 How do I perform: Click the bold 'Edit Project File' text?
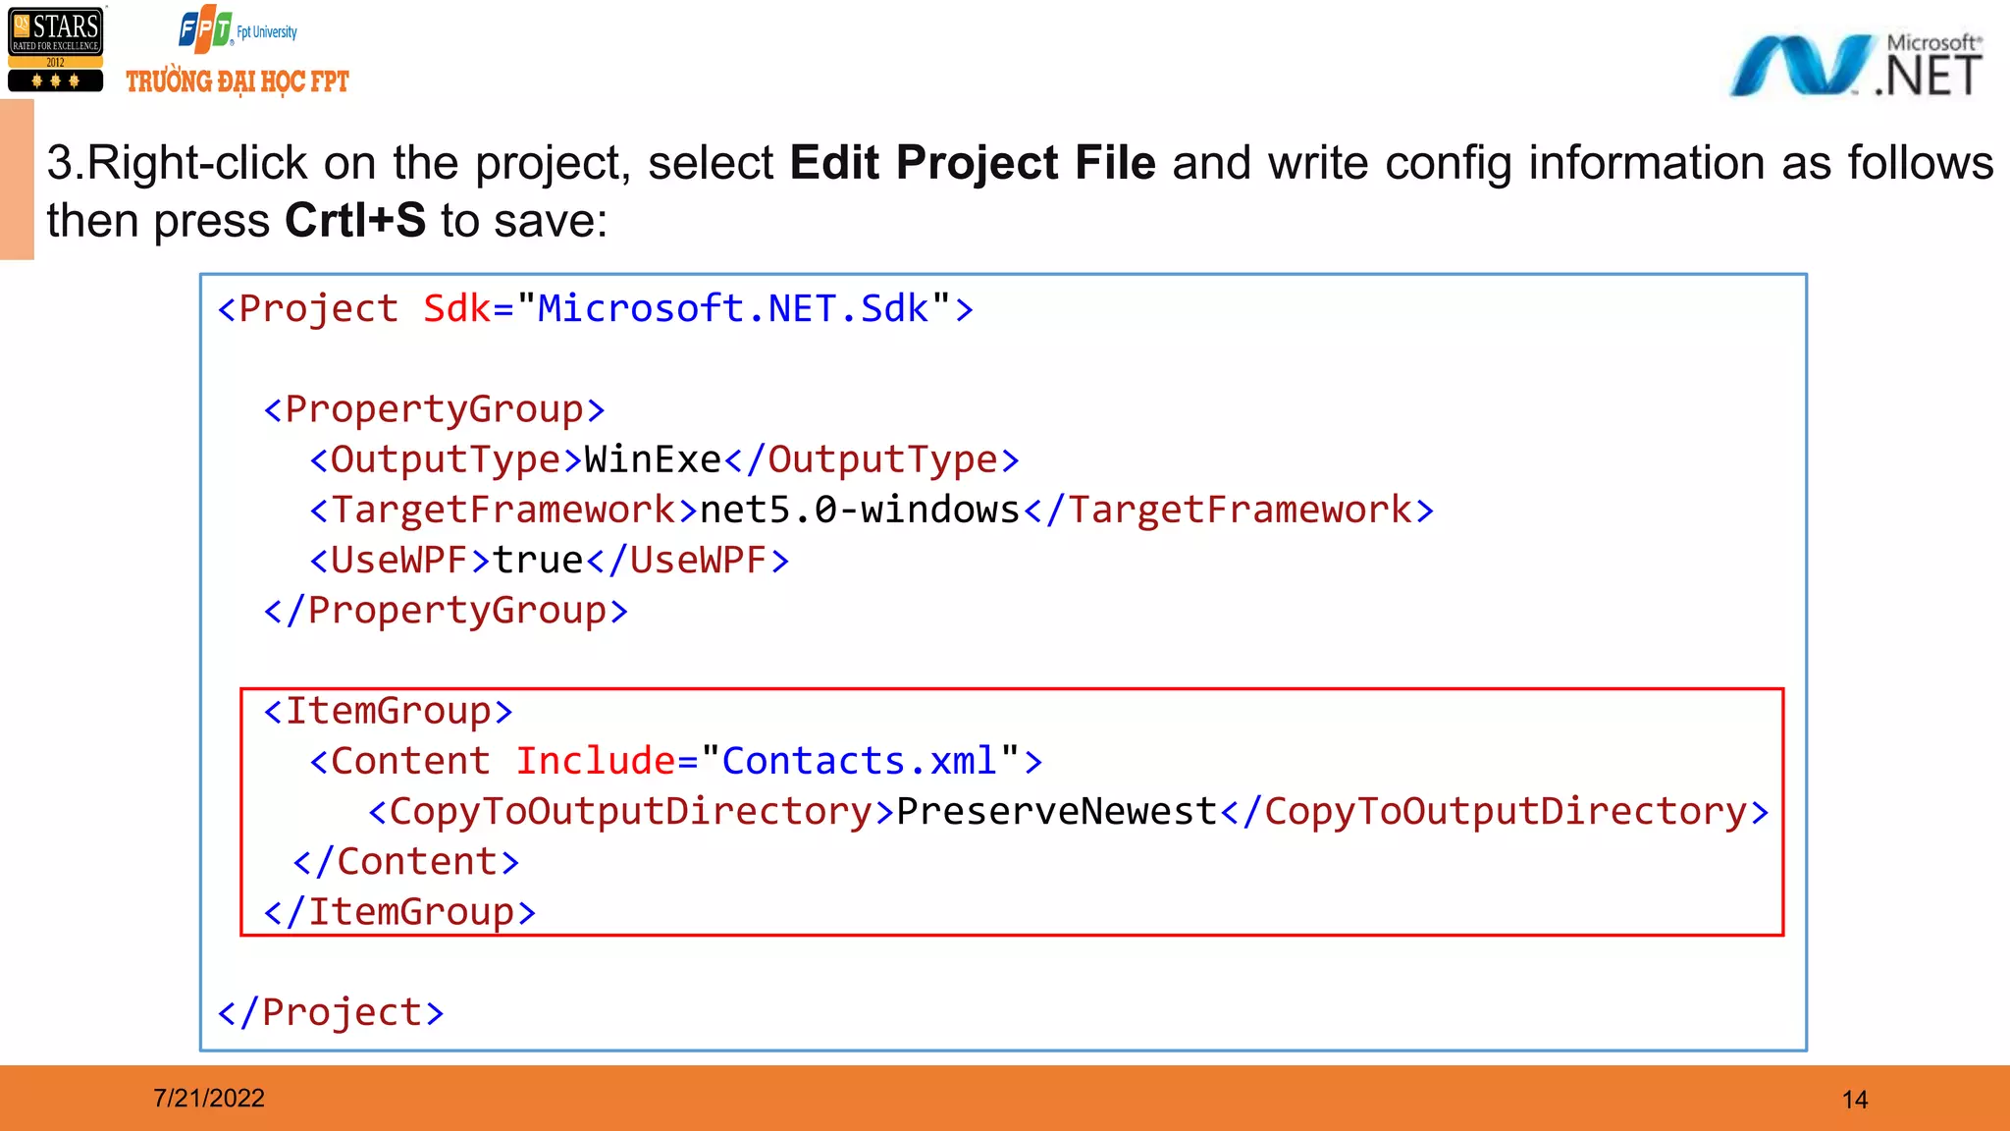pos(973,162)
